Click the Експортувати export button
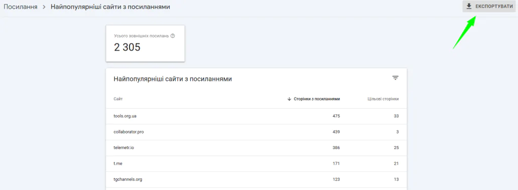The width and height of the screenshot is (518, 190). (490, 6)
